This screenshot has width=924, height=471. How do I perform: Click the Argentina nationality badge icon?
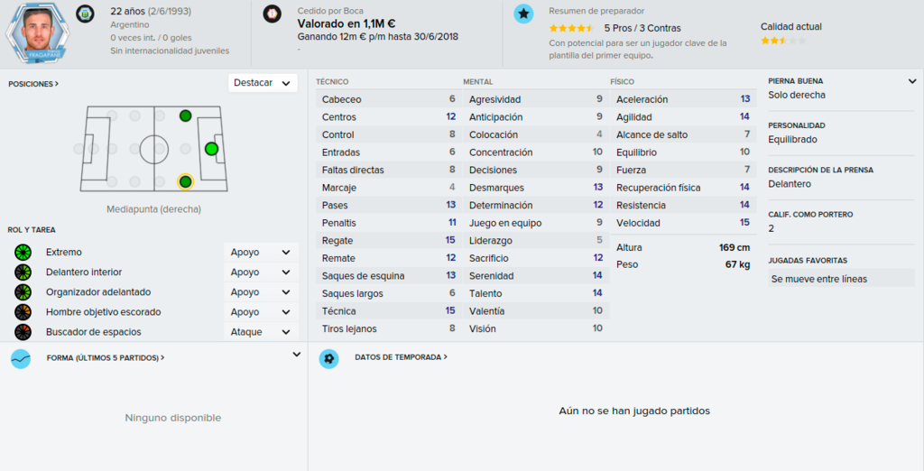pyautogui.click(x=86, y=14)
